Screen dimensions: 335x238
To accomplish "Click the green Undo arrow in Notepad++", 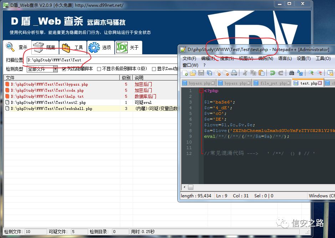I will tap(272, 73).
